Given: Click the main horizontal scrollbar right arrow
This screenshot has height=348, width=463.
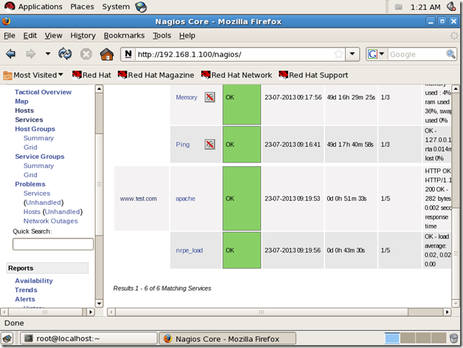Looking at the screenshot, I should (x=447, y=312).
